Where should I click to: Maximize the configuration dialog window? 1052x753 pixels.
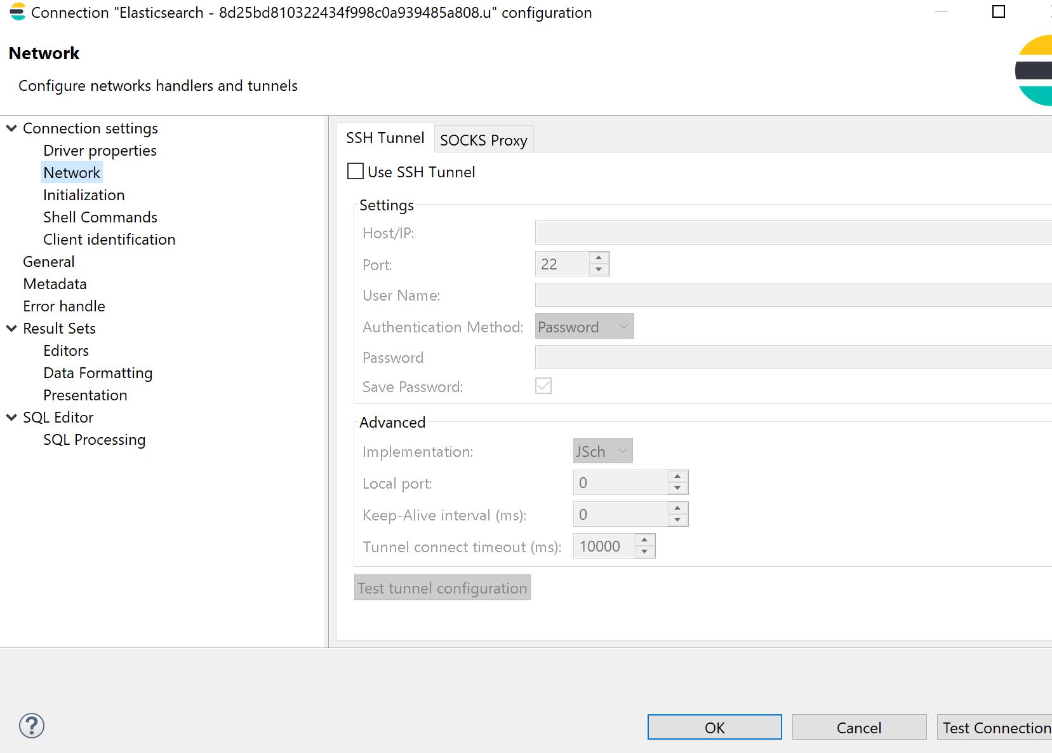999,11
